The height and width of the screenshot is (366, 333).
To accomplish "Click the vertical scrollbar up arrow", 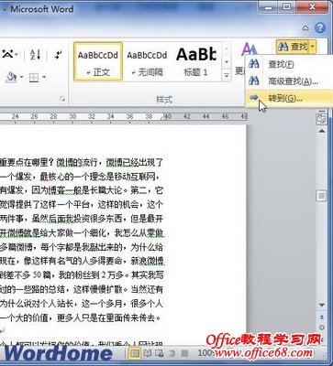I will 321,131.
